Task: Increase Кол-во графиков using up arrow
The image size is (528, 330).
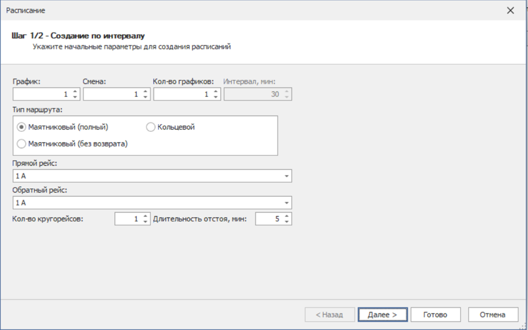Action: [216, 91]
